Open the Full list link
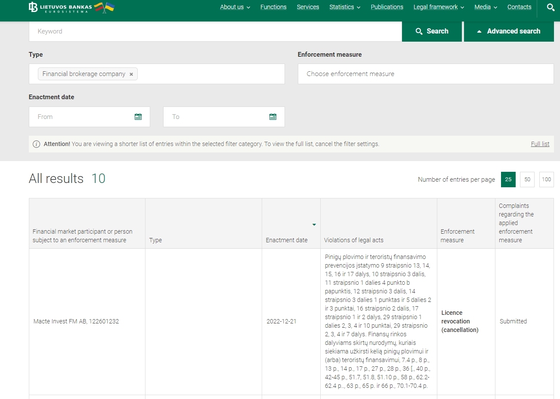 (540, 144)
